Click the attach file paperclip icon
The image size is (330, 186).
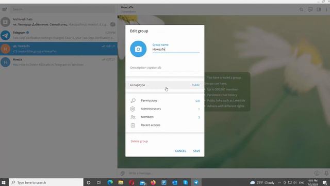click(123, 173)
